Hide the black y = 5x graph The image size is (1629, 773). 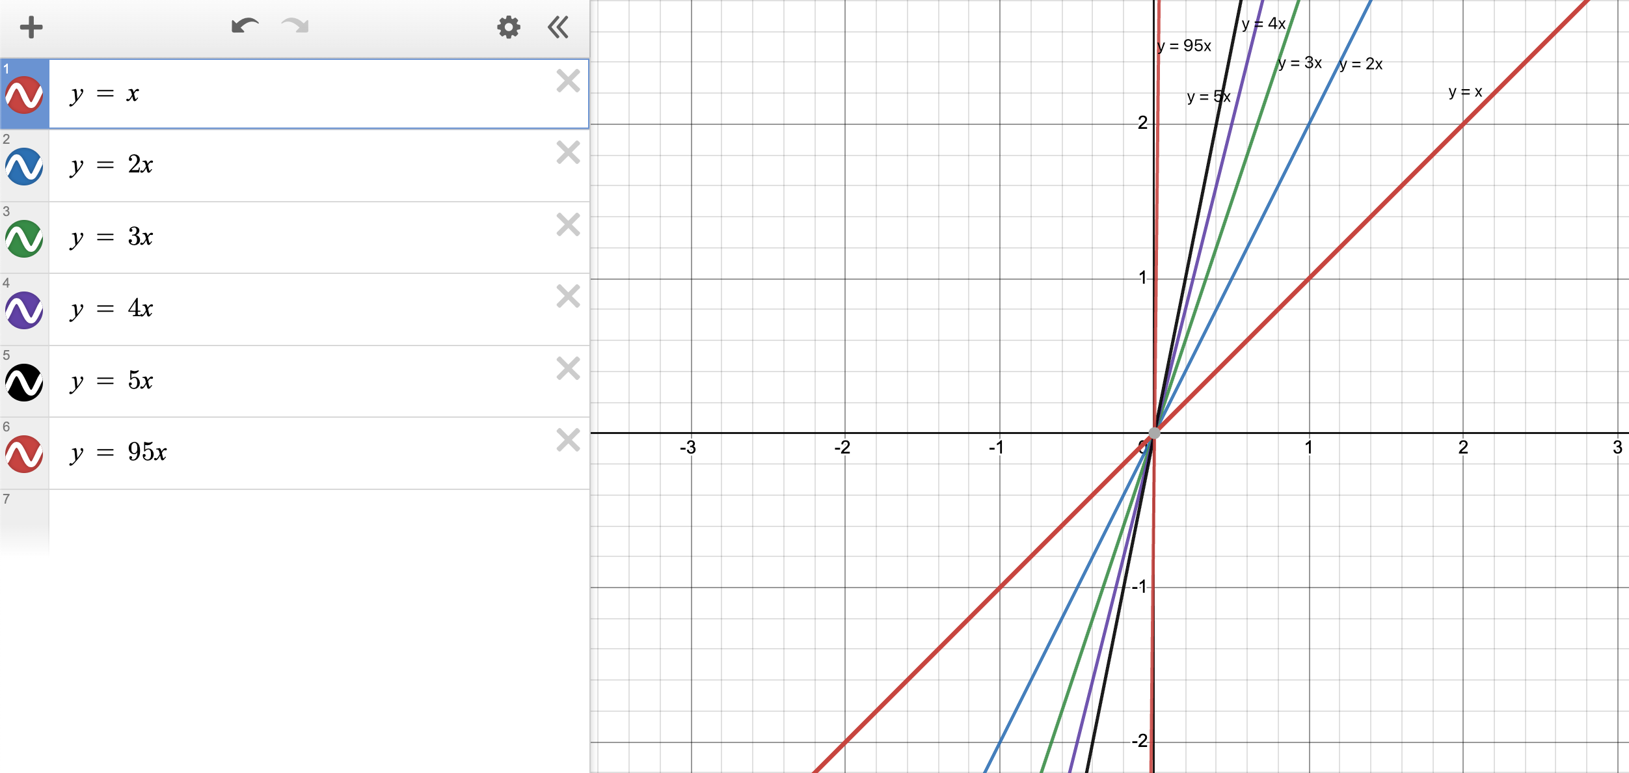pos(24,383)
